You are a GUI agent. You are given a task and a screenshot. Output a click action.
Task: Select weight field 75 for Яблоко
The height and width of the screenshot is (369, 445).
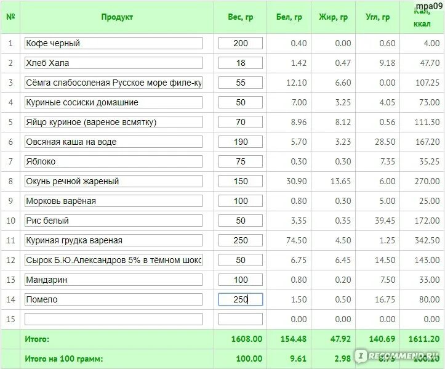coord(241,161)
